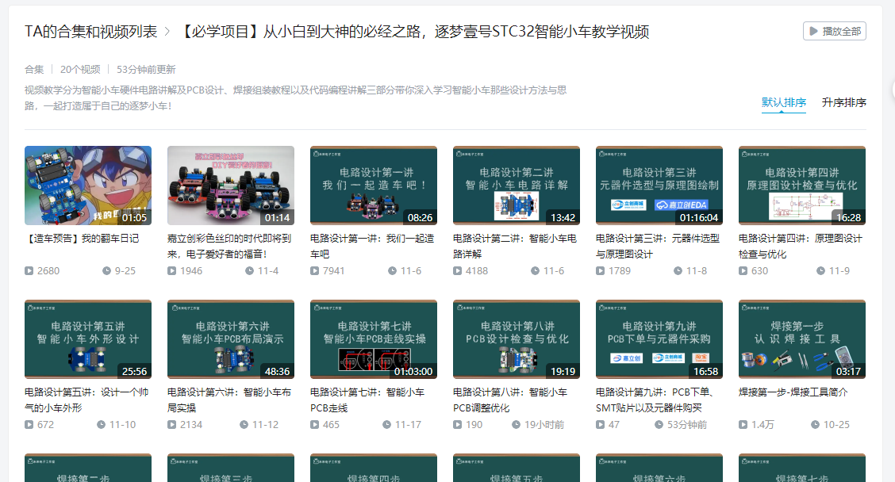Image resolution: width=895 pixels, height=482 pixels.
Task: Click the collection title 【必学项目】从小白到大神
Action: (414, 32)
